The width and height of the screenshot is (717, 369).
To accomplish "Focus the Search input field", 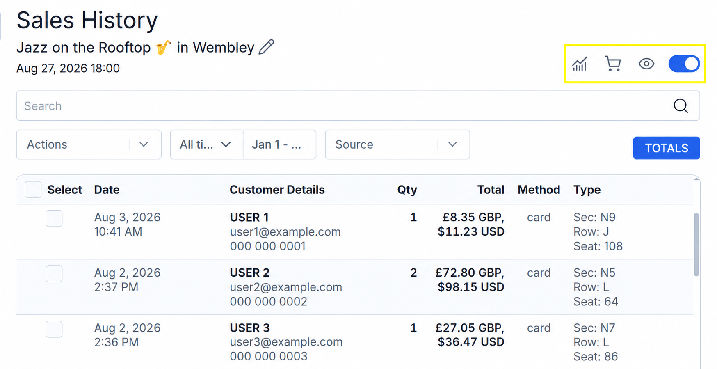I will (x=345, y=106).
